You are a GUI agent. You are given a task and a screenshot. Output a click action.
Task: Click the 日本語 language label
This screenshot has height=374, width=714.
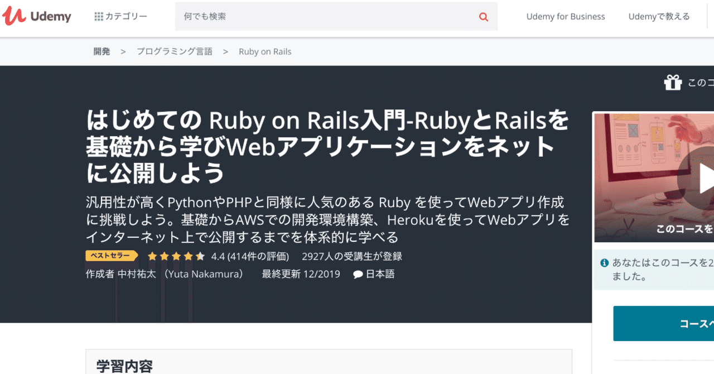380,274
